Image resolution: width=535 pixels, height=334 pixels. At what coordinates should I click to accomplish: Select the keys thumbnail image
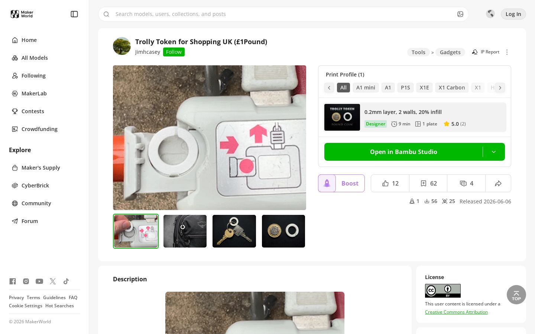234,231
